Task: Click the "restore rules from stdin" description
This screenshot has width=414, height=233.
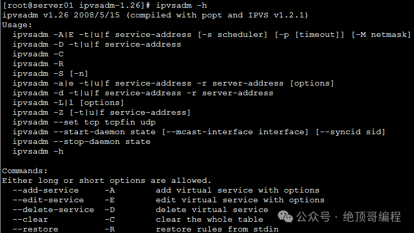Action: [x=217, y=229]
